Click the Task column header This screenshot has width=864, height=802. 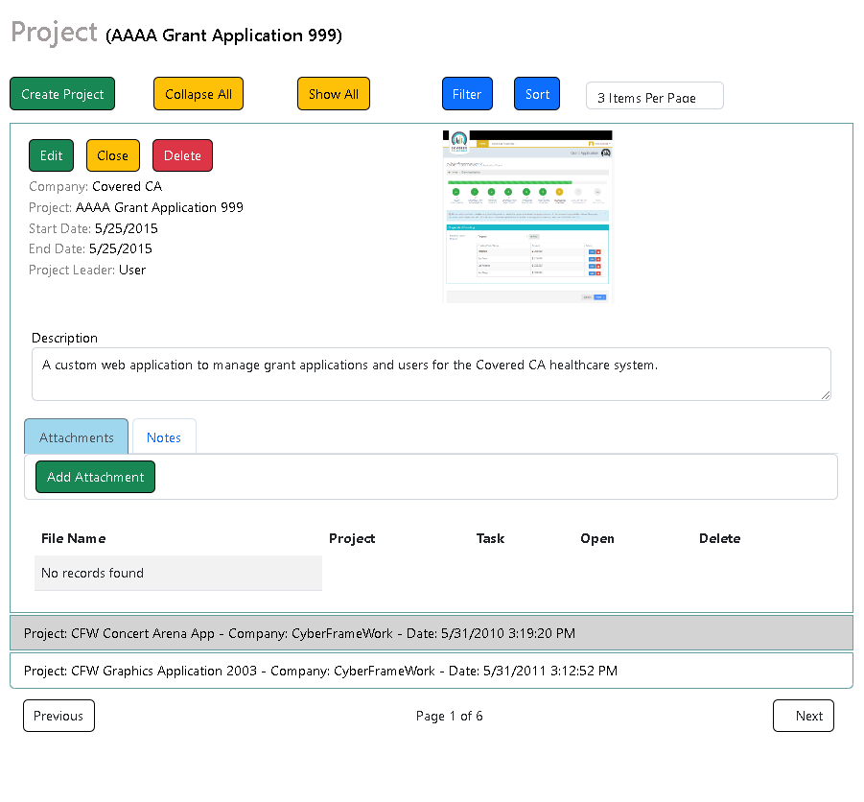(490, 538)
